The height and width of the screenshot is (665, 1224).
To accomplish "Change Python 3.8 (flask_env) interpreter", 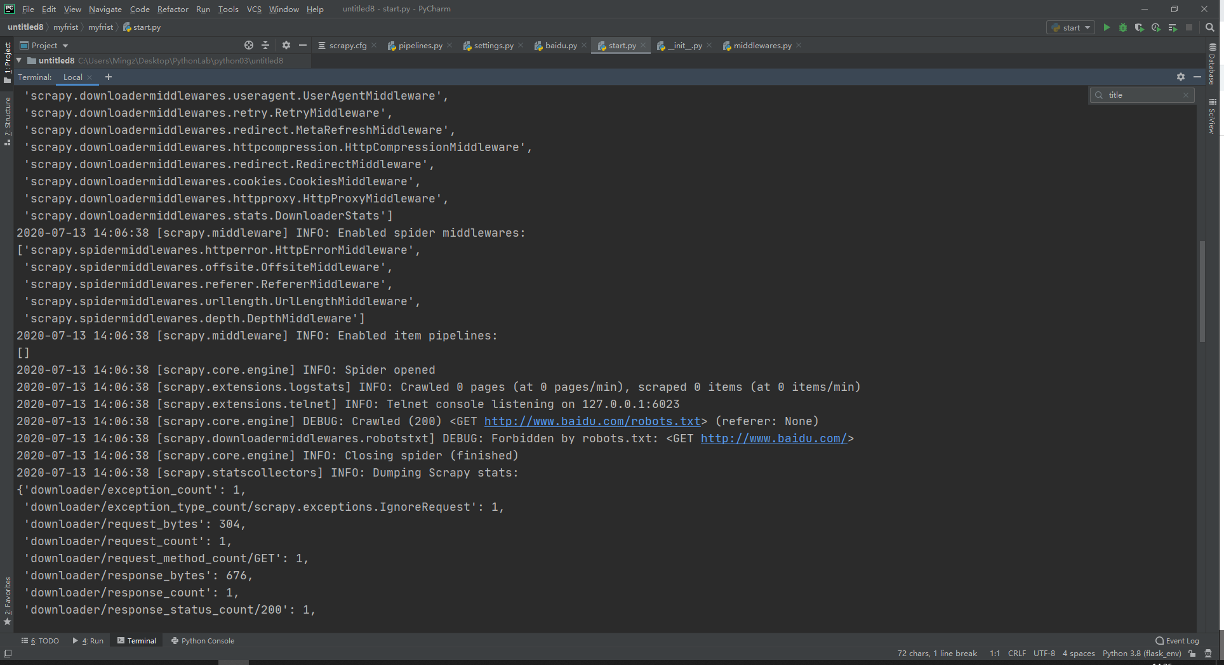I will [1141, 654].
